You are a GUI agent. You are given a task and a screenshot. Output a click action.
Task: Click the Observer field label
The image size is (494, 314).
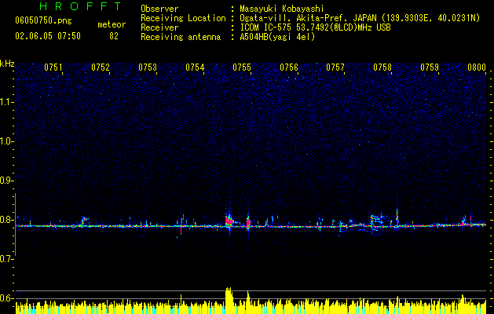[159, 9]
